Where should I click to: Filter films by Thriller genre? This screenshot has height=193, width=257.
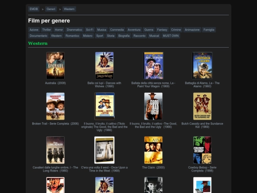point(47,30)
